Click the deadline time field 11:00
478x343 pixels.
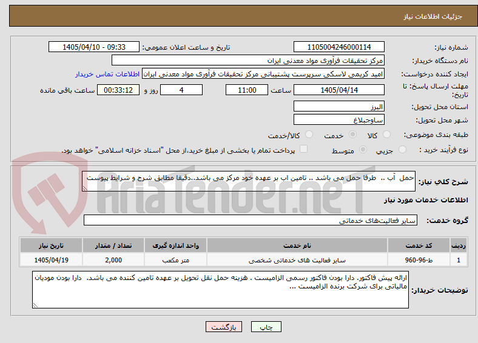pyautogui.click(x=247, y=90)
